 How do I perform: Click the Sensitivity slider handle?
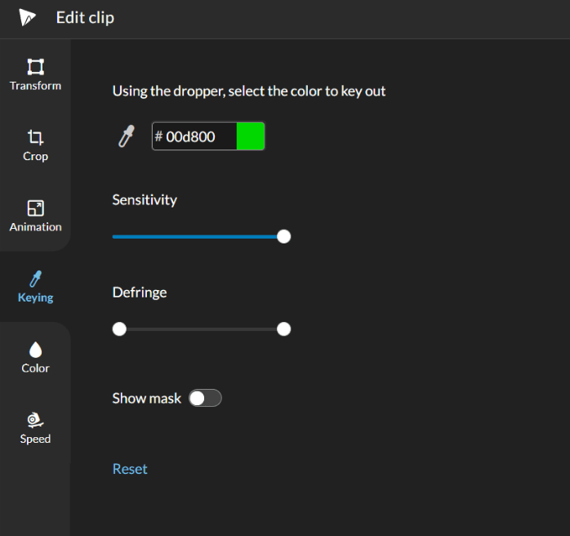(283, 236)
